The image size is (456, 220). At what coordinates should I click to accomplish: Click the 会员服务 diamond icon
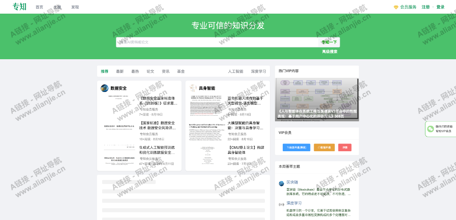pyautogui.click(x=396, y=7)
